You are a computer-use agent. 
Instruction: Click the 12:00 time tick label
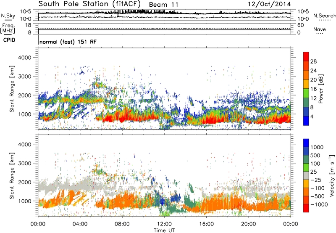click(x=164, y=224)
